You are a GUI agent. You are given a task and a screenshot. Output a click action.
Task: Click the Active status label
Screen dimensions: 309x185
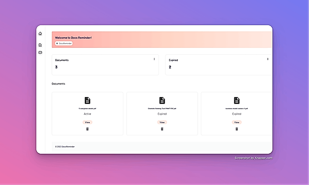87,114
